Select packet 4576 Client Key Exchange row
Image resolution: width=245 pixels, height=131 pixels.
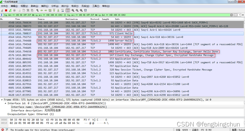pyautogui.click(x=122, y=55)
